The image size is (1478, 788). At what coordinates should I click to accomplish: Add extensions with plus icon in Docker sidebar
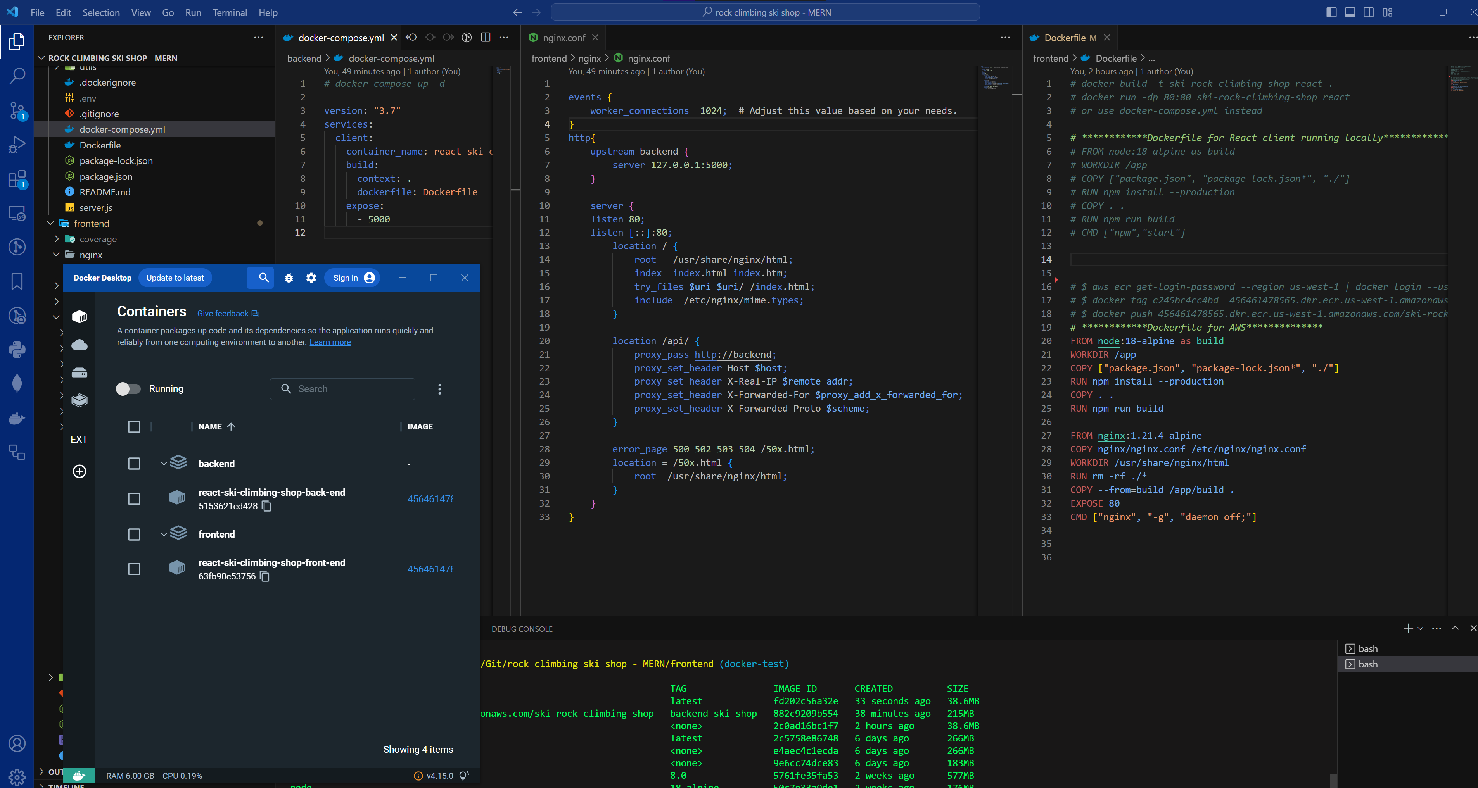(x=79, y=471)
